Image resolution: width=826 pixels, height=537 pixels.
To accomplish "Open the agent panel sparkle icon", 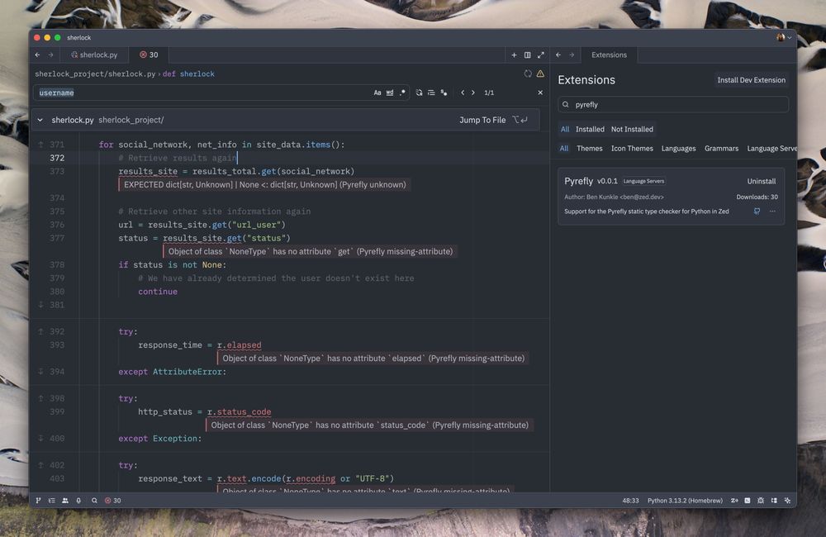I will [787, 501].
